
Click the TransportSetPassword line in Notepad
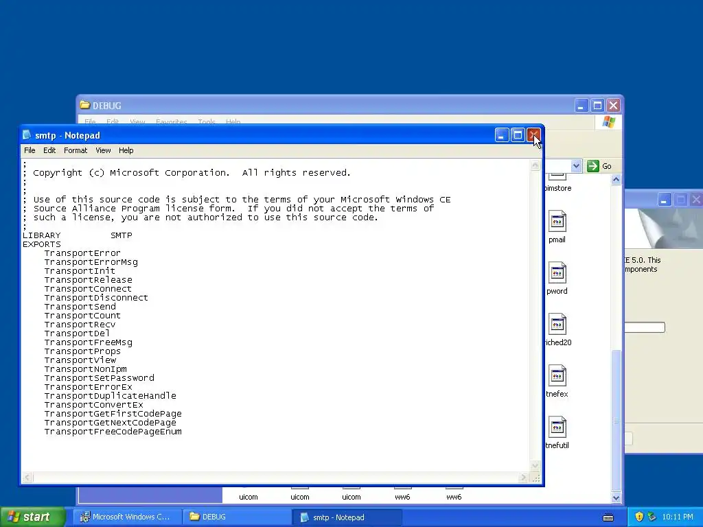[x=99, y=378]
